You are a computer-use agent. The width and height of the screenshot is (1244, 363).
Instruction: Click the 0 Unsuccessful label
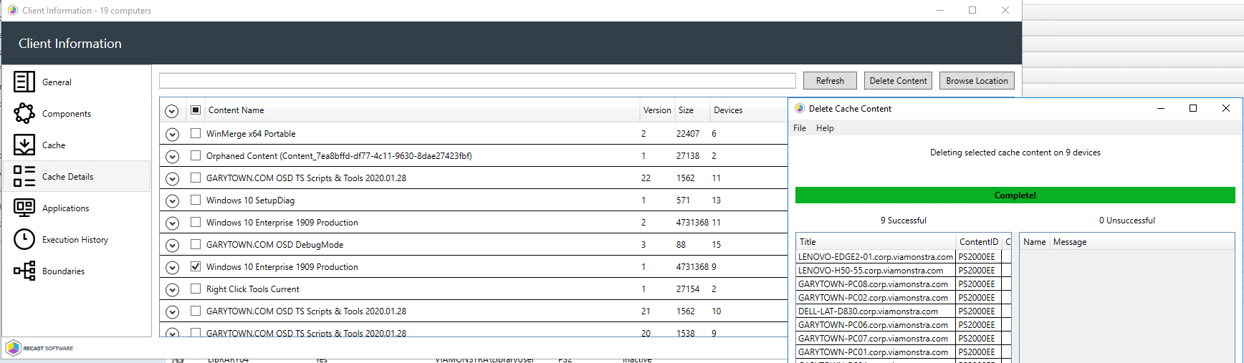(x=1126, y=221)
